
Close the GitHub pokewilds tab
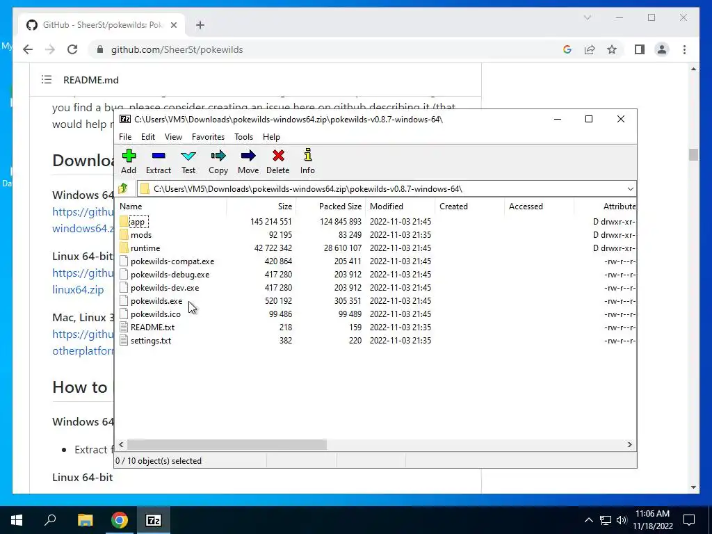pos(173,25)
